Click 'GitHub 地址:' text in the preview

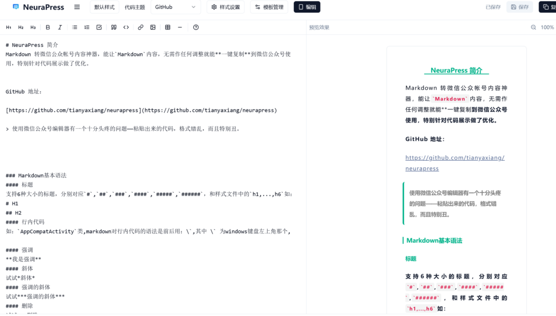(425, 139)
